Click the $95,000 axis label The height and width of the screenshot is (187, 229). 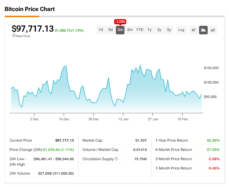210,97
